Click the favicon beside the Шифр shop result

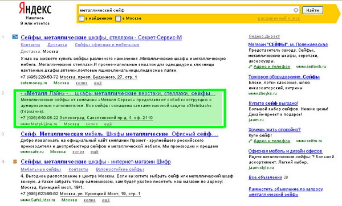15,162
